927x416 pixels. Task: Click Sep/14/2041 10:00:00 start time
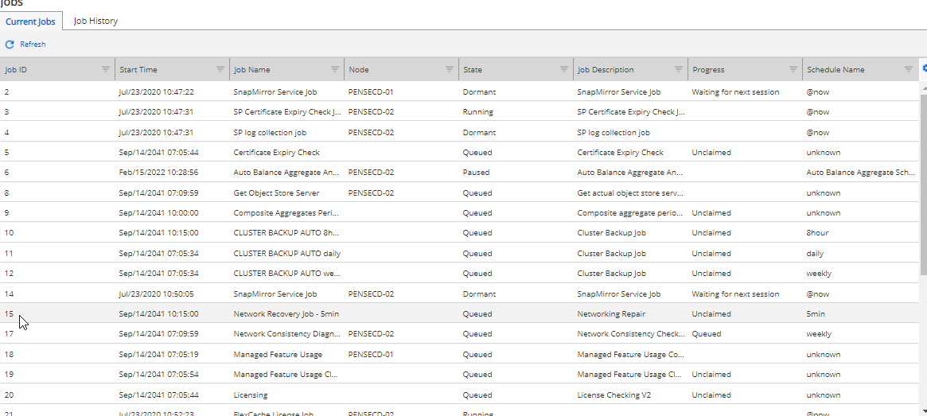tap(158, 212)
